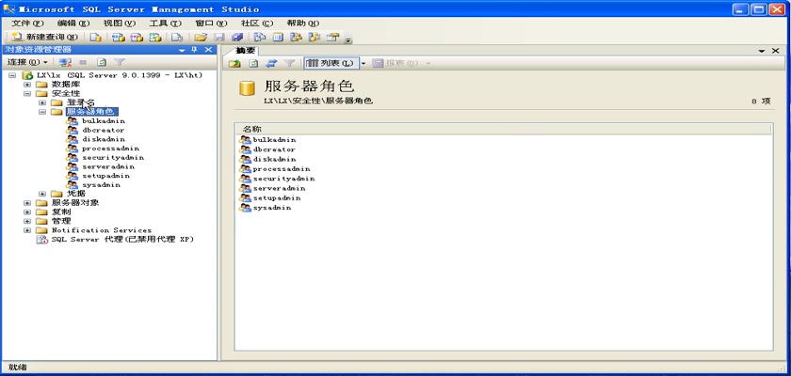Expand the Notification Services folder
The image size is (791, 376).
(x=27, y=230)
